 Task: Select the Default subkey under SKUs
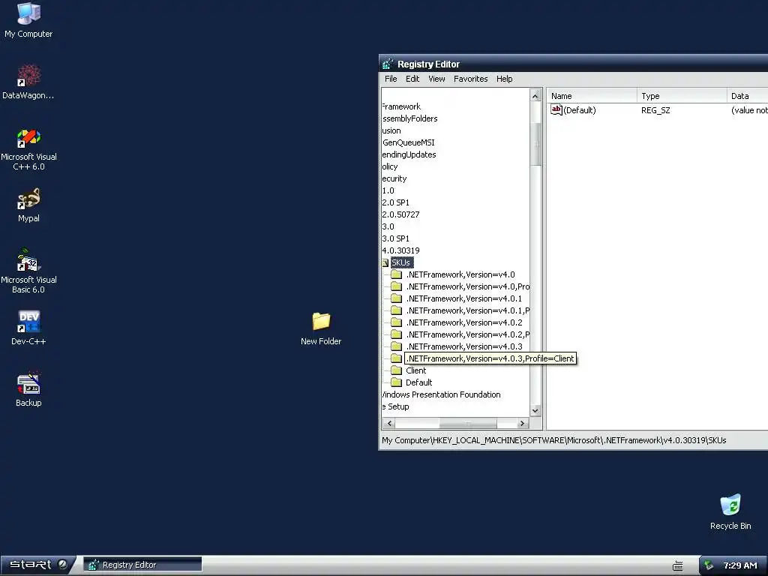pos(418,382)
